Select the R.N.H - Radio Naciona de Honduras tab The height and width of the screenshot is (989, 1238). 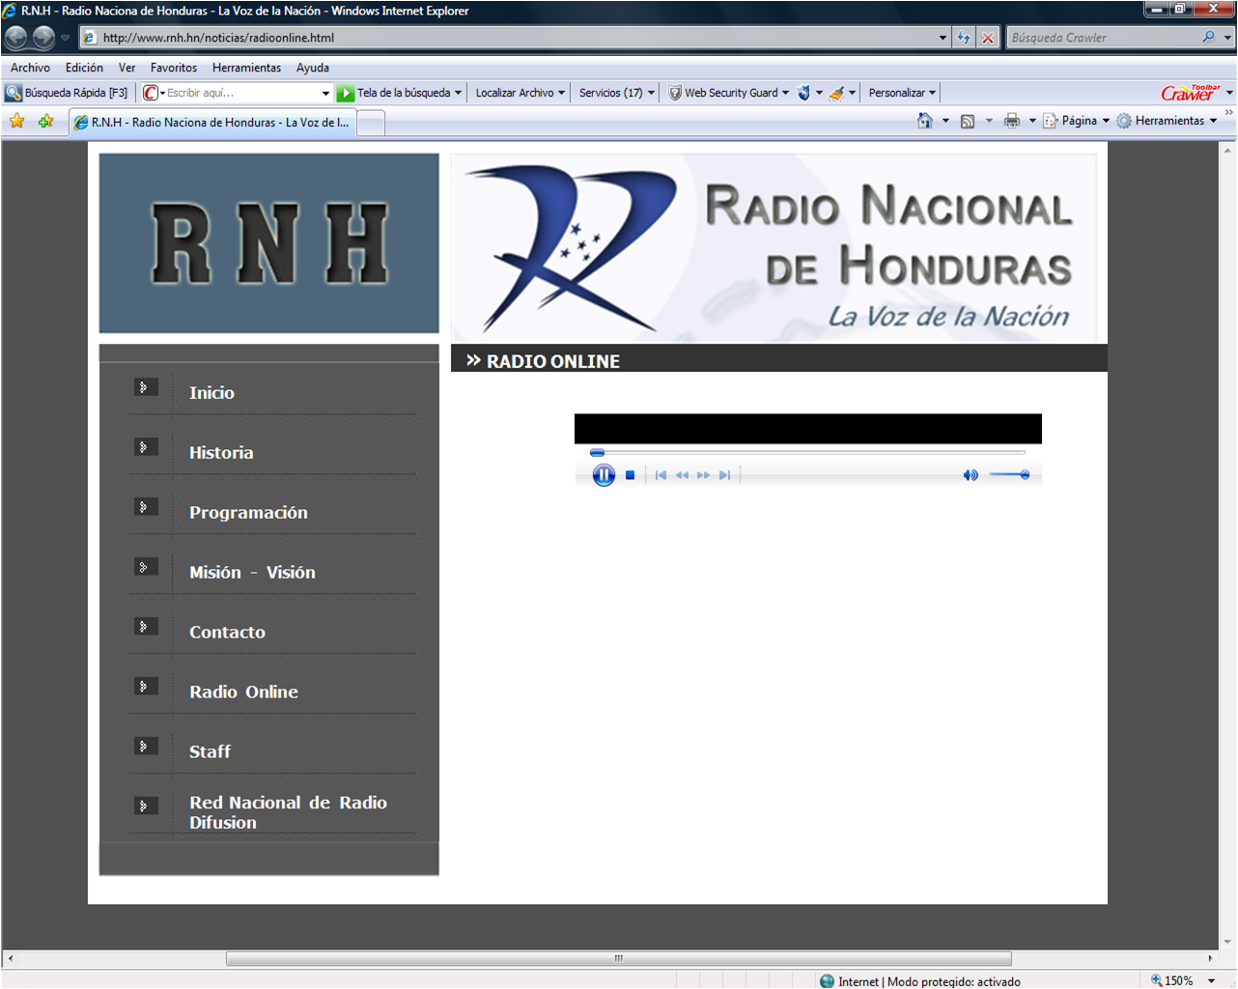pos(212,123)
